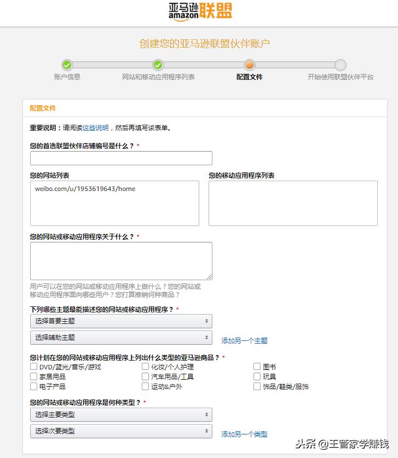This screenshot has height=458, width=398.
Task: Open the 这些说明 instructions link
Action: pos(96,128)
